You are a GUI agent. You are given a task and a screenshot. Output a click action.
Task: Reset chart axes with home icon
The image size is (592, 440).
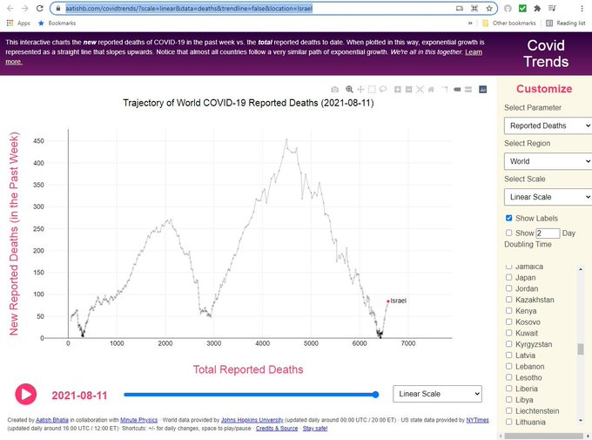tap(431, 89)
